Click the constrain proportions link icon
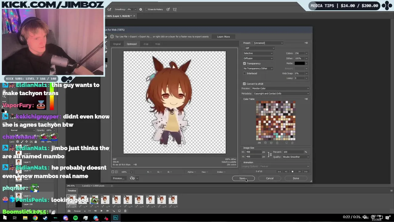Image resolution: width=394 pixels, height=222 pixels. (271, 154)
